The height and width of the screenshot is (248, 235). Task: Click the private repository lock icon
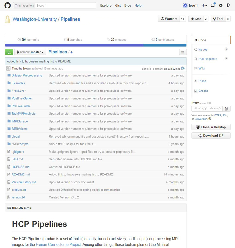[7, 19]
